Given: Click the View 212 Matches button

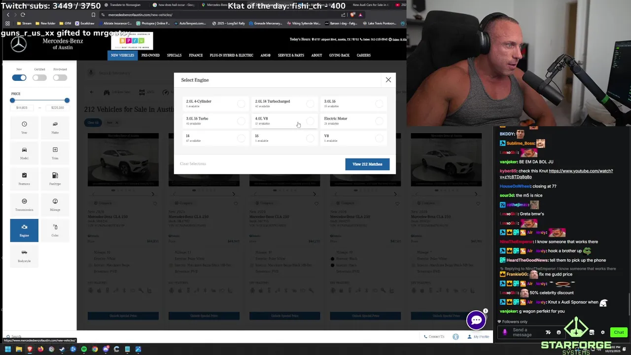Looking at the screenshot, I should coord(367,164).
